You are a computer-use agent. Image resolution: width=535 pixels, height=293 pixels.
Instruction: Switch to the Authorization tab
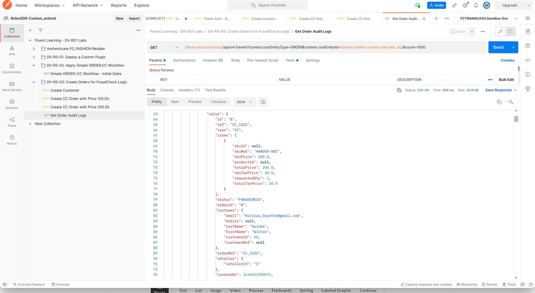(x=184, y=60)
